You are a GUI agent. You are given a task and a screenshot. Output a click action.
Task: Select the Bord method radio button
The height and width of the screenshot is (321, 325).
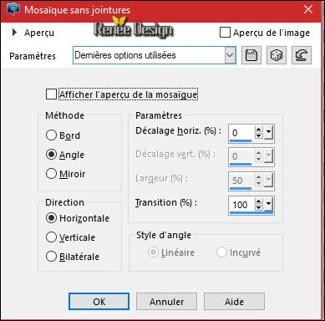coord(51,135)
